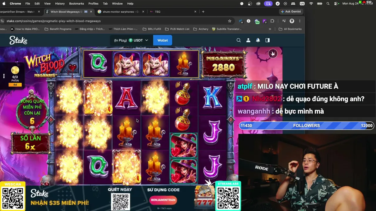Open the Bookmarks menu

76,4
